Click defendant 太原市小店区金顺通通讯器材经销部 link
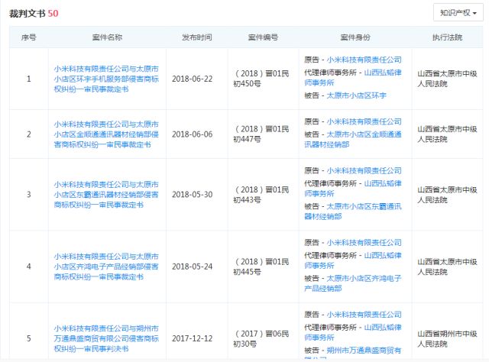The width and height of the screenshot is (489, 362). [x=353, y=139]
